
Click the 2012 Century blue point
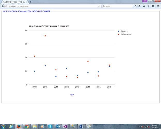tap(66, 69)
